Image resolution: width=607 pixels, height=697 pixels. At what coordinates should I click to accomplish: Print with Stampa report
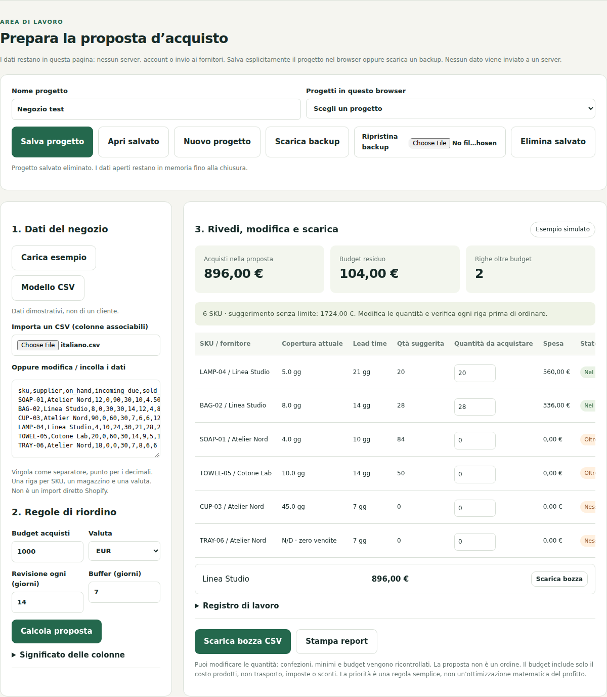tap(336, 641)
